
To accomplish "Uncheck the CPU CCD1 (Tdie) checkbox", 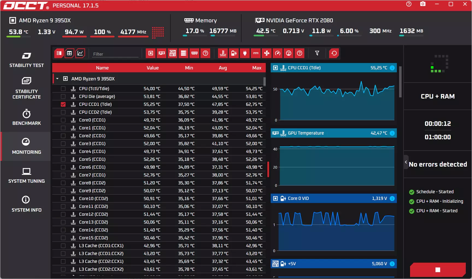I will click(63, 104).
